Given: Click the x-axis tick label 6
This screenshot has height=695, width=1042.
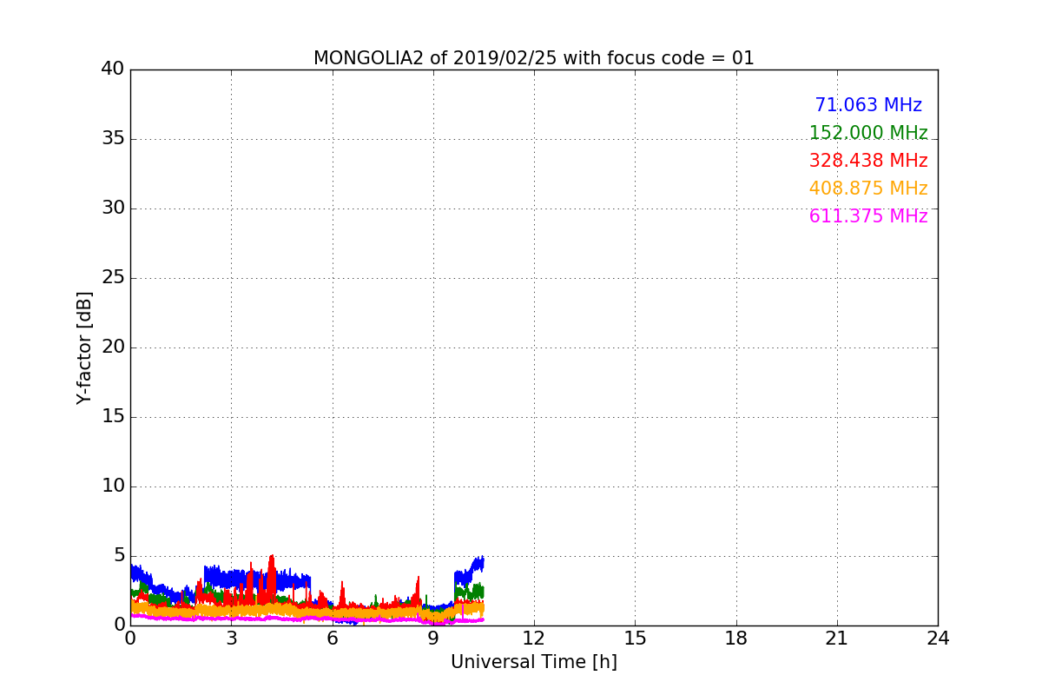Looking at the screenshot, I should pos(332,639).
